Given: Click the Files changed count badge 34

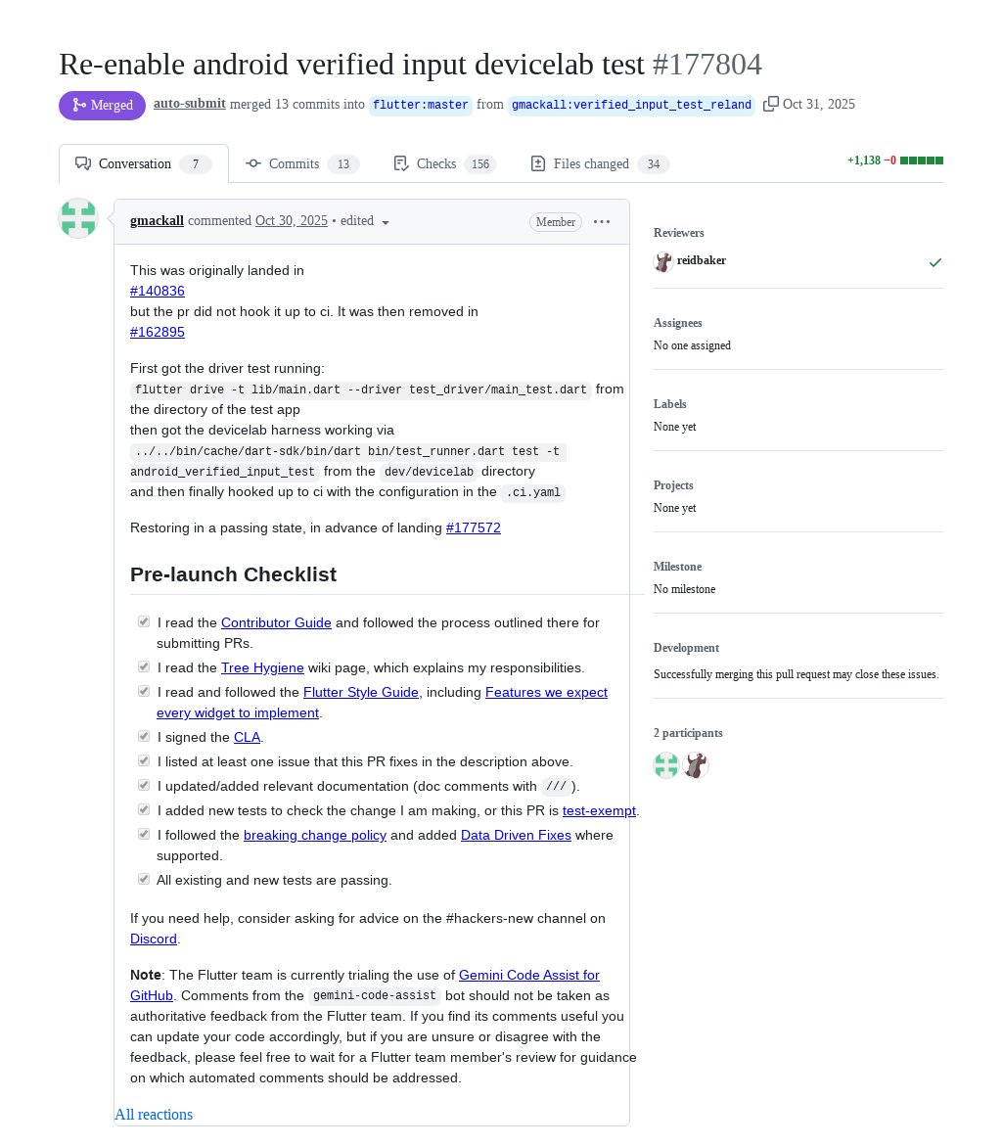Looking at the screenshot, I should pyautogui.click(x=654, y=164).
